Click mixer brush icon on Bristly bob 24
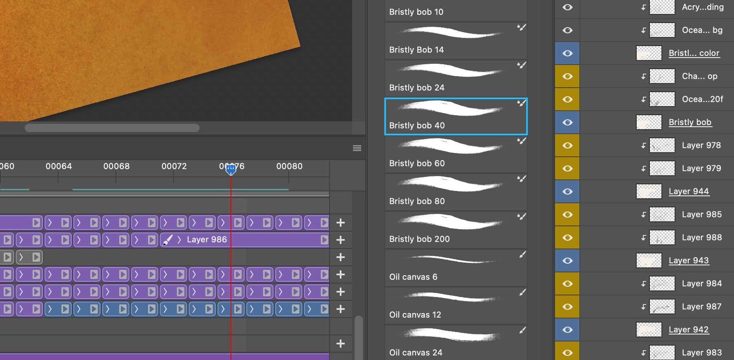Screen dimensions: 734x360 tap(522, 65)
